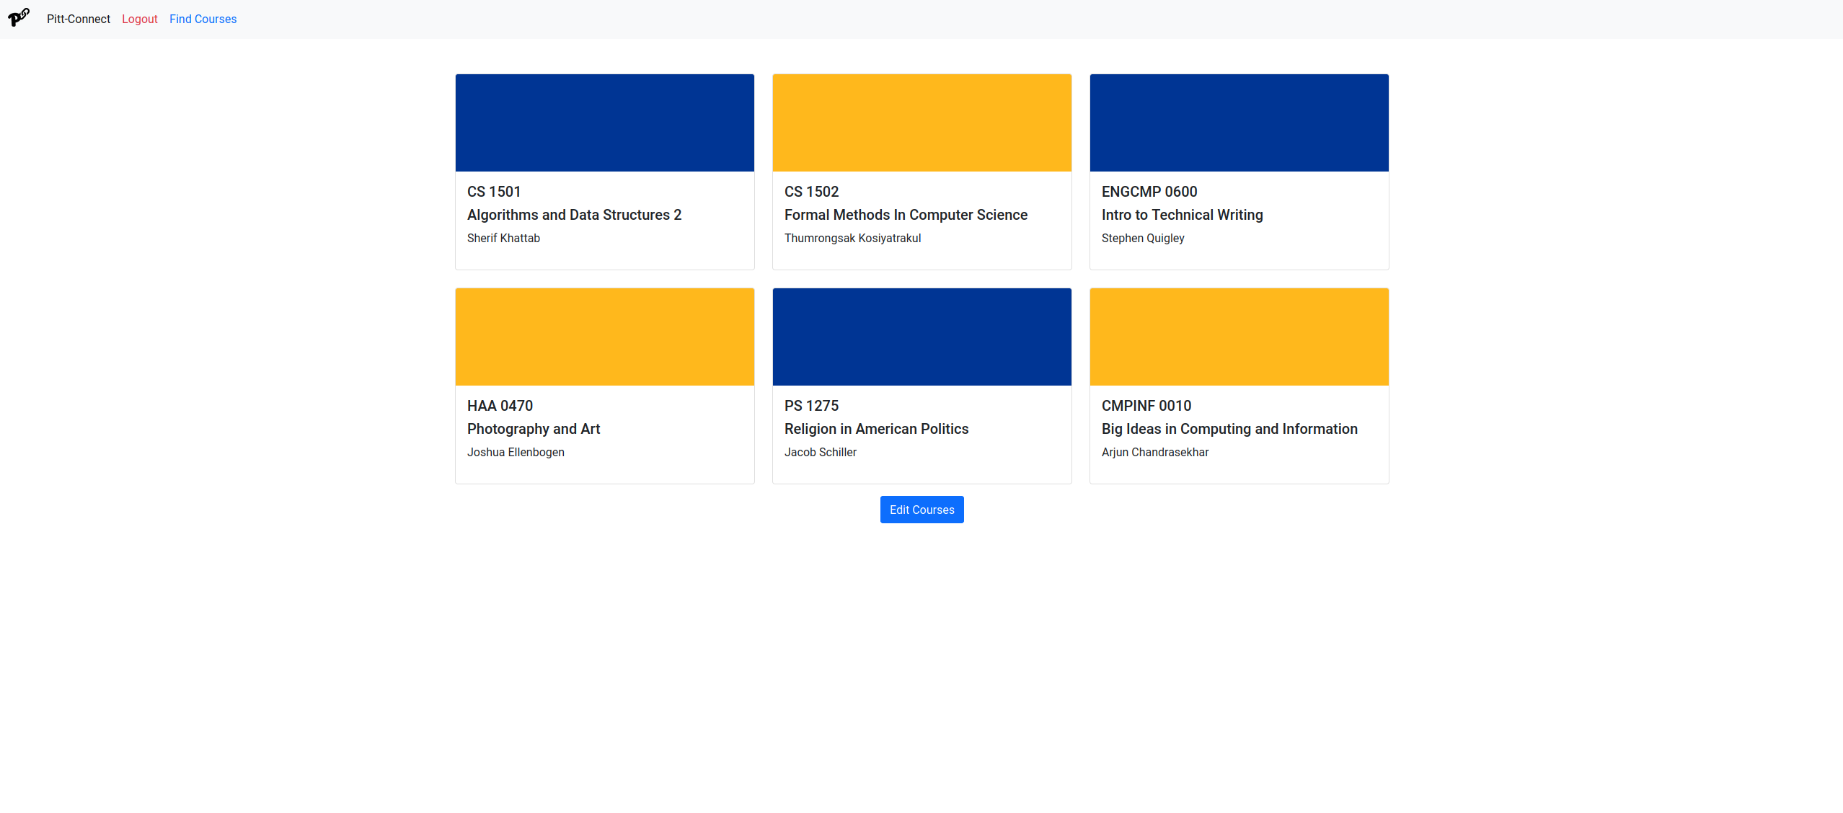Click Big Ideas in Computing and Information title

(x=1229, y=429)
